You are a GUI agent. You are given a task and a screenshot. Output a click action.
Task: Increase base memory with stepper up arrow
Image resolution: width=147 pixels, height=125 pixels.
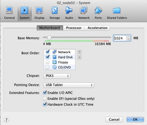(x=129, y=37)
